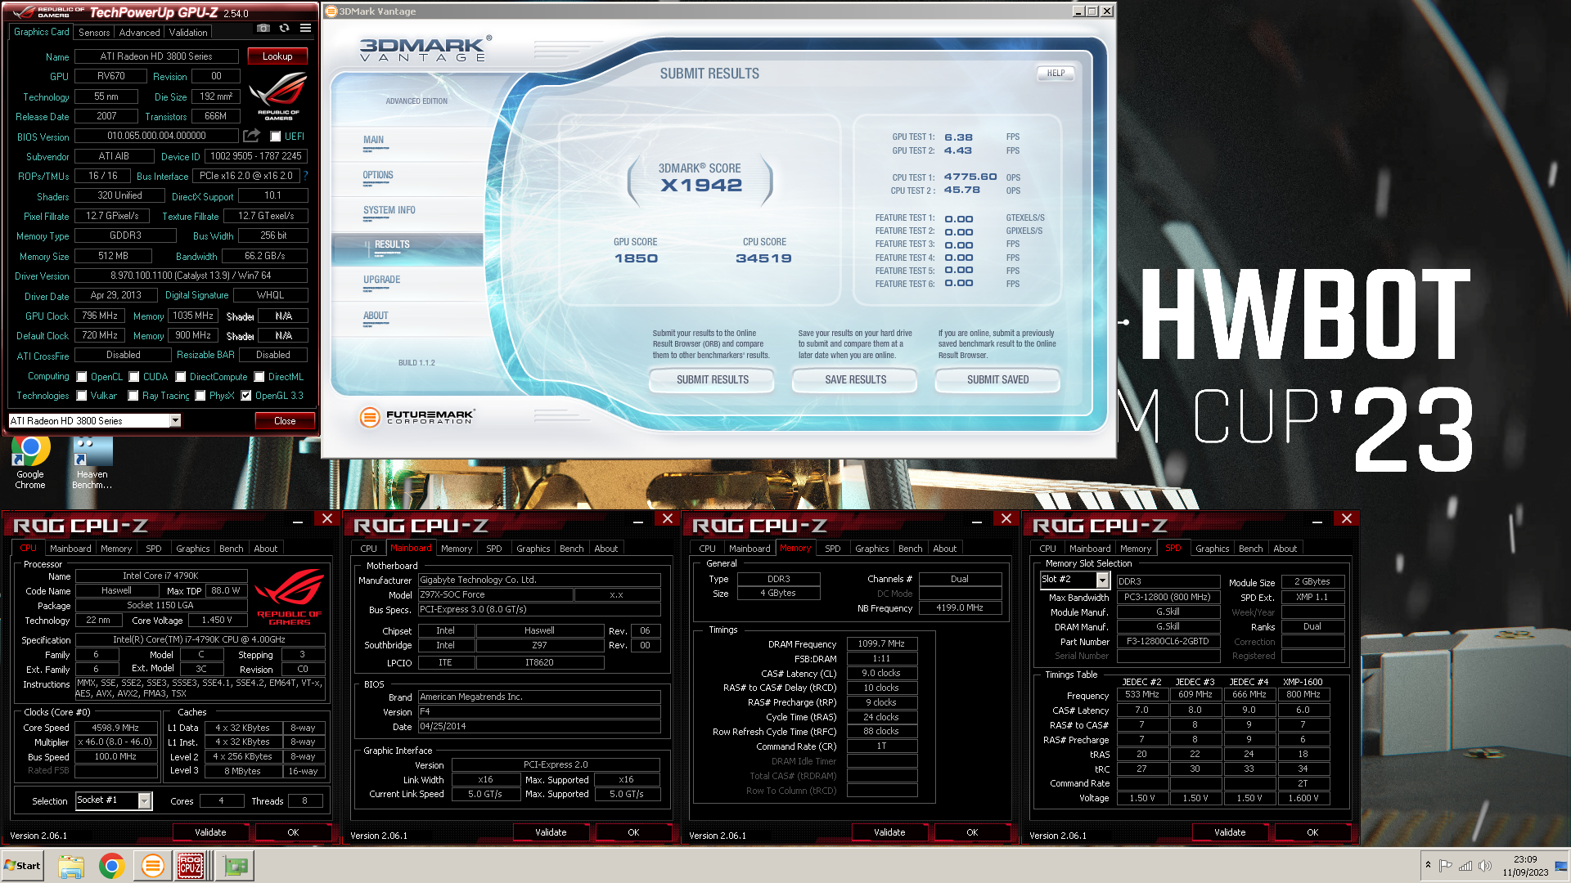Open Graphics tab in CPU-Z Mainboard window
The width and height of the screenshot is (1571, 883).
pos(533,549)
